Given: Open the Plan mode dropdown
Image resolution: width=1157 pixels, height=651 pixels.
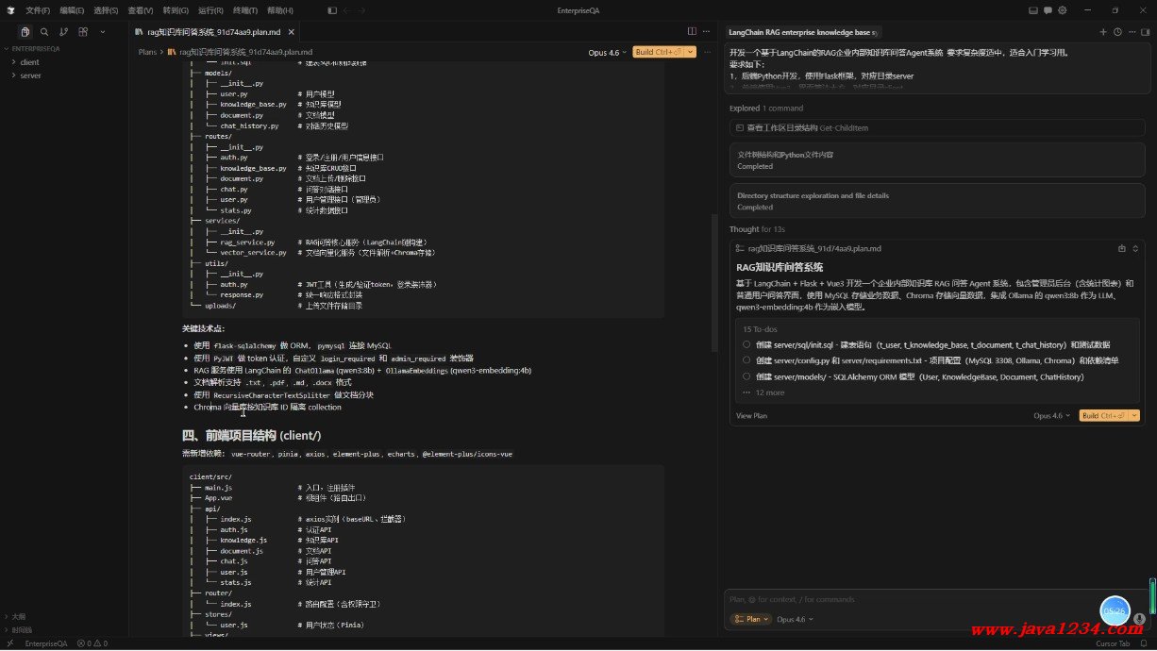Looking at the screenshot, I should tap(751, 620).
